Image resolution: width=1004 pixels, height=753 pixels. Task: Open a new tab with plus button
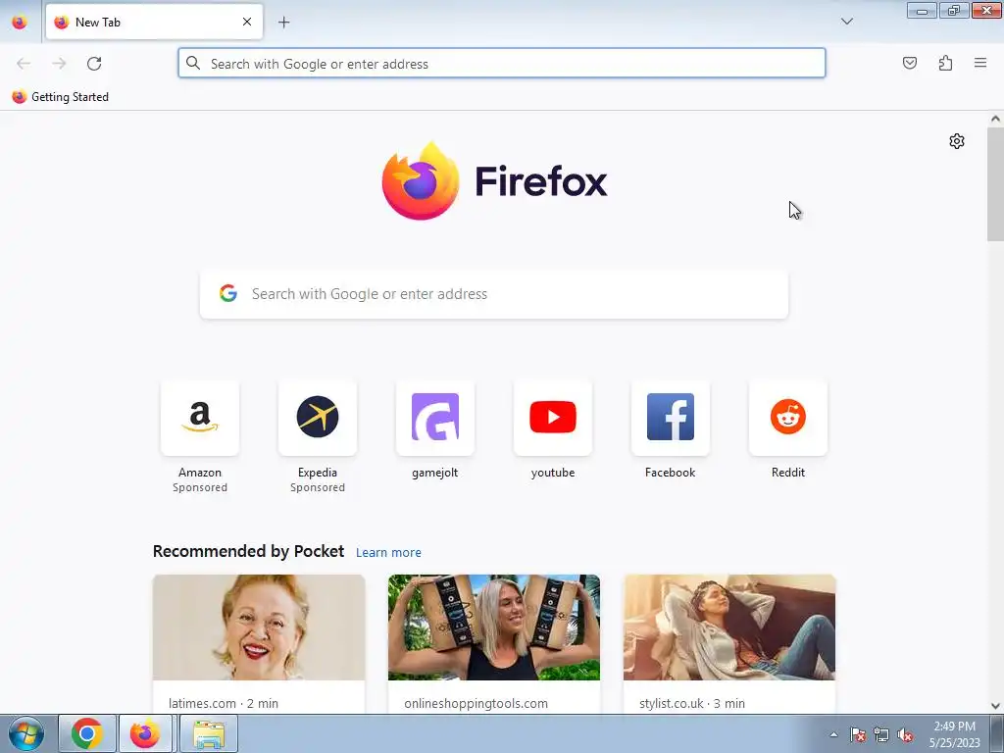[283, 22]
